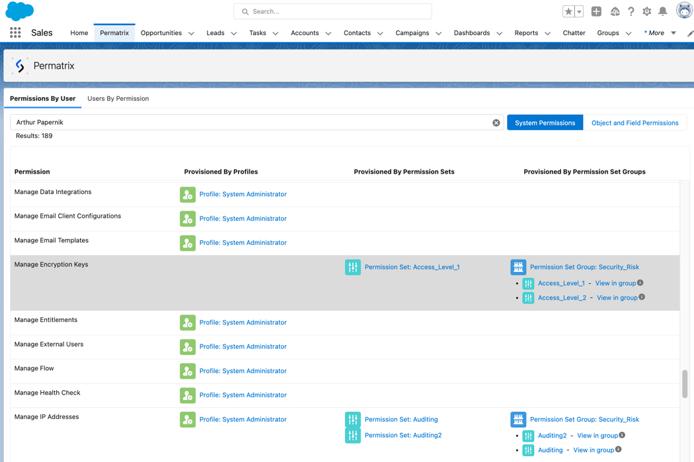Open the Setup gear icon
Viewport: 694px width, 462px height.
pyautogui.click(x=647, y=11)
